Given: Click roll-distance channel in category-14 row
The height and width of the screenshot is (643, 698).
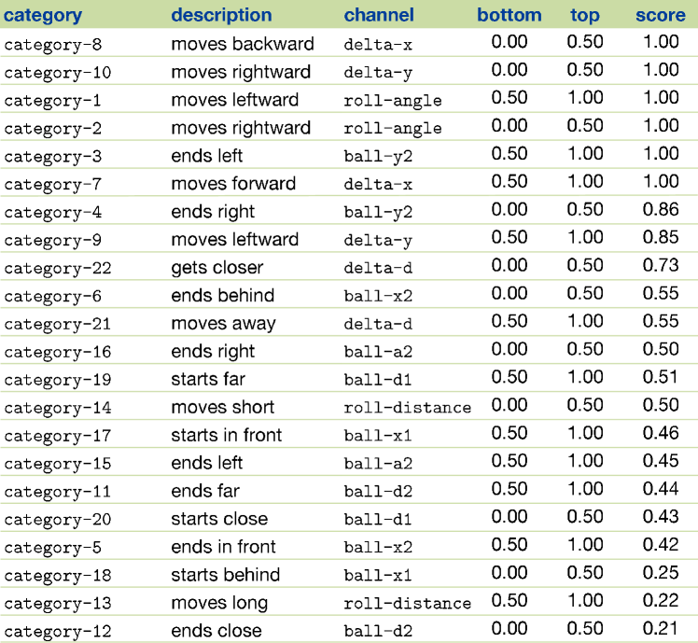Looking at the screenshot, I should click(x=407, y=408).
